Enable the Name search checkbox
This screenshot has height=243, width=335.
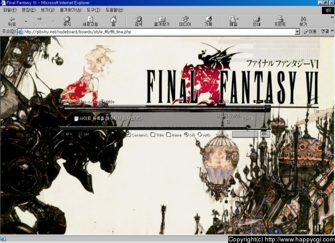pos(169,135)
